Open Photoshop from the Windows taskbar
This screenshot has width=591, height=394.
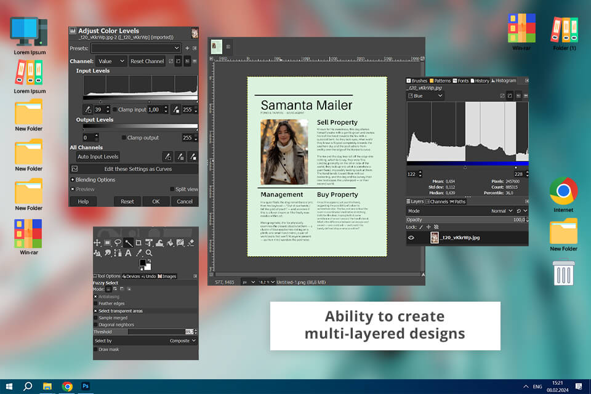(x=86, y=387)
